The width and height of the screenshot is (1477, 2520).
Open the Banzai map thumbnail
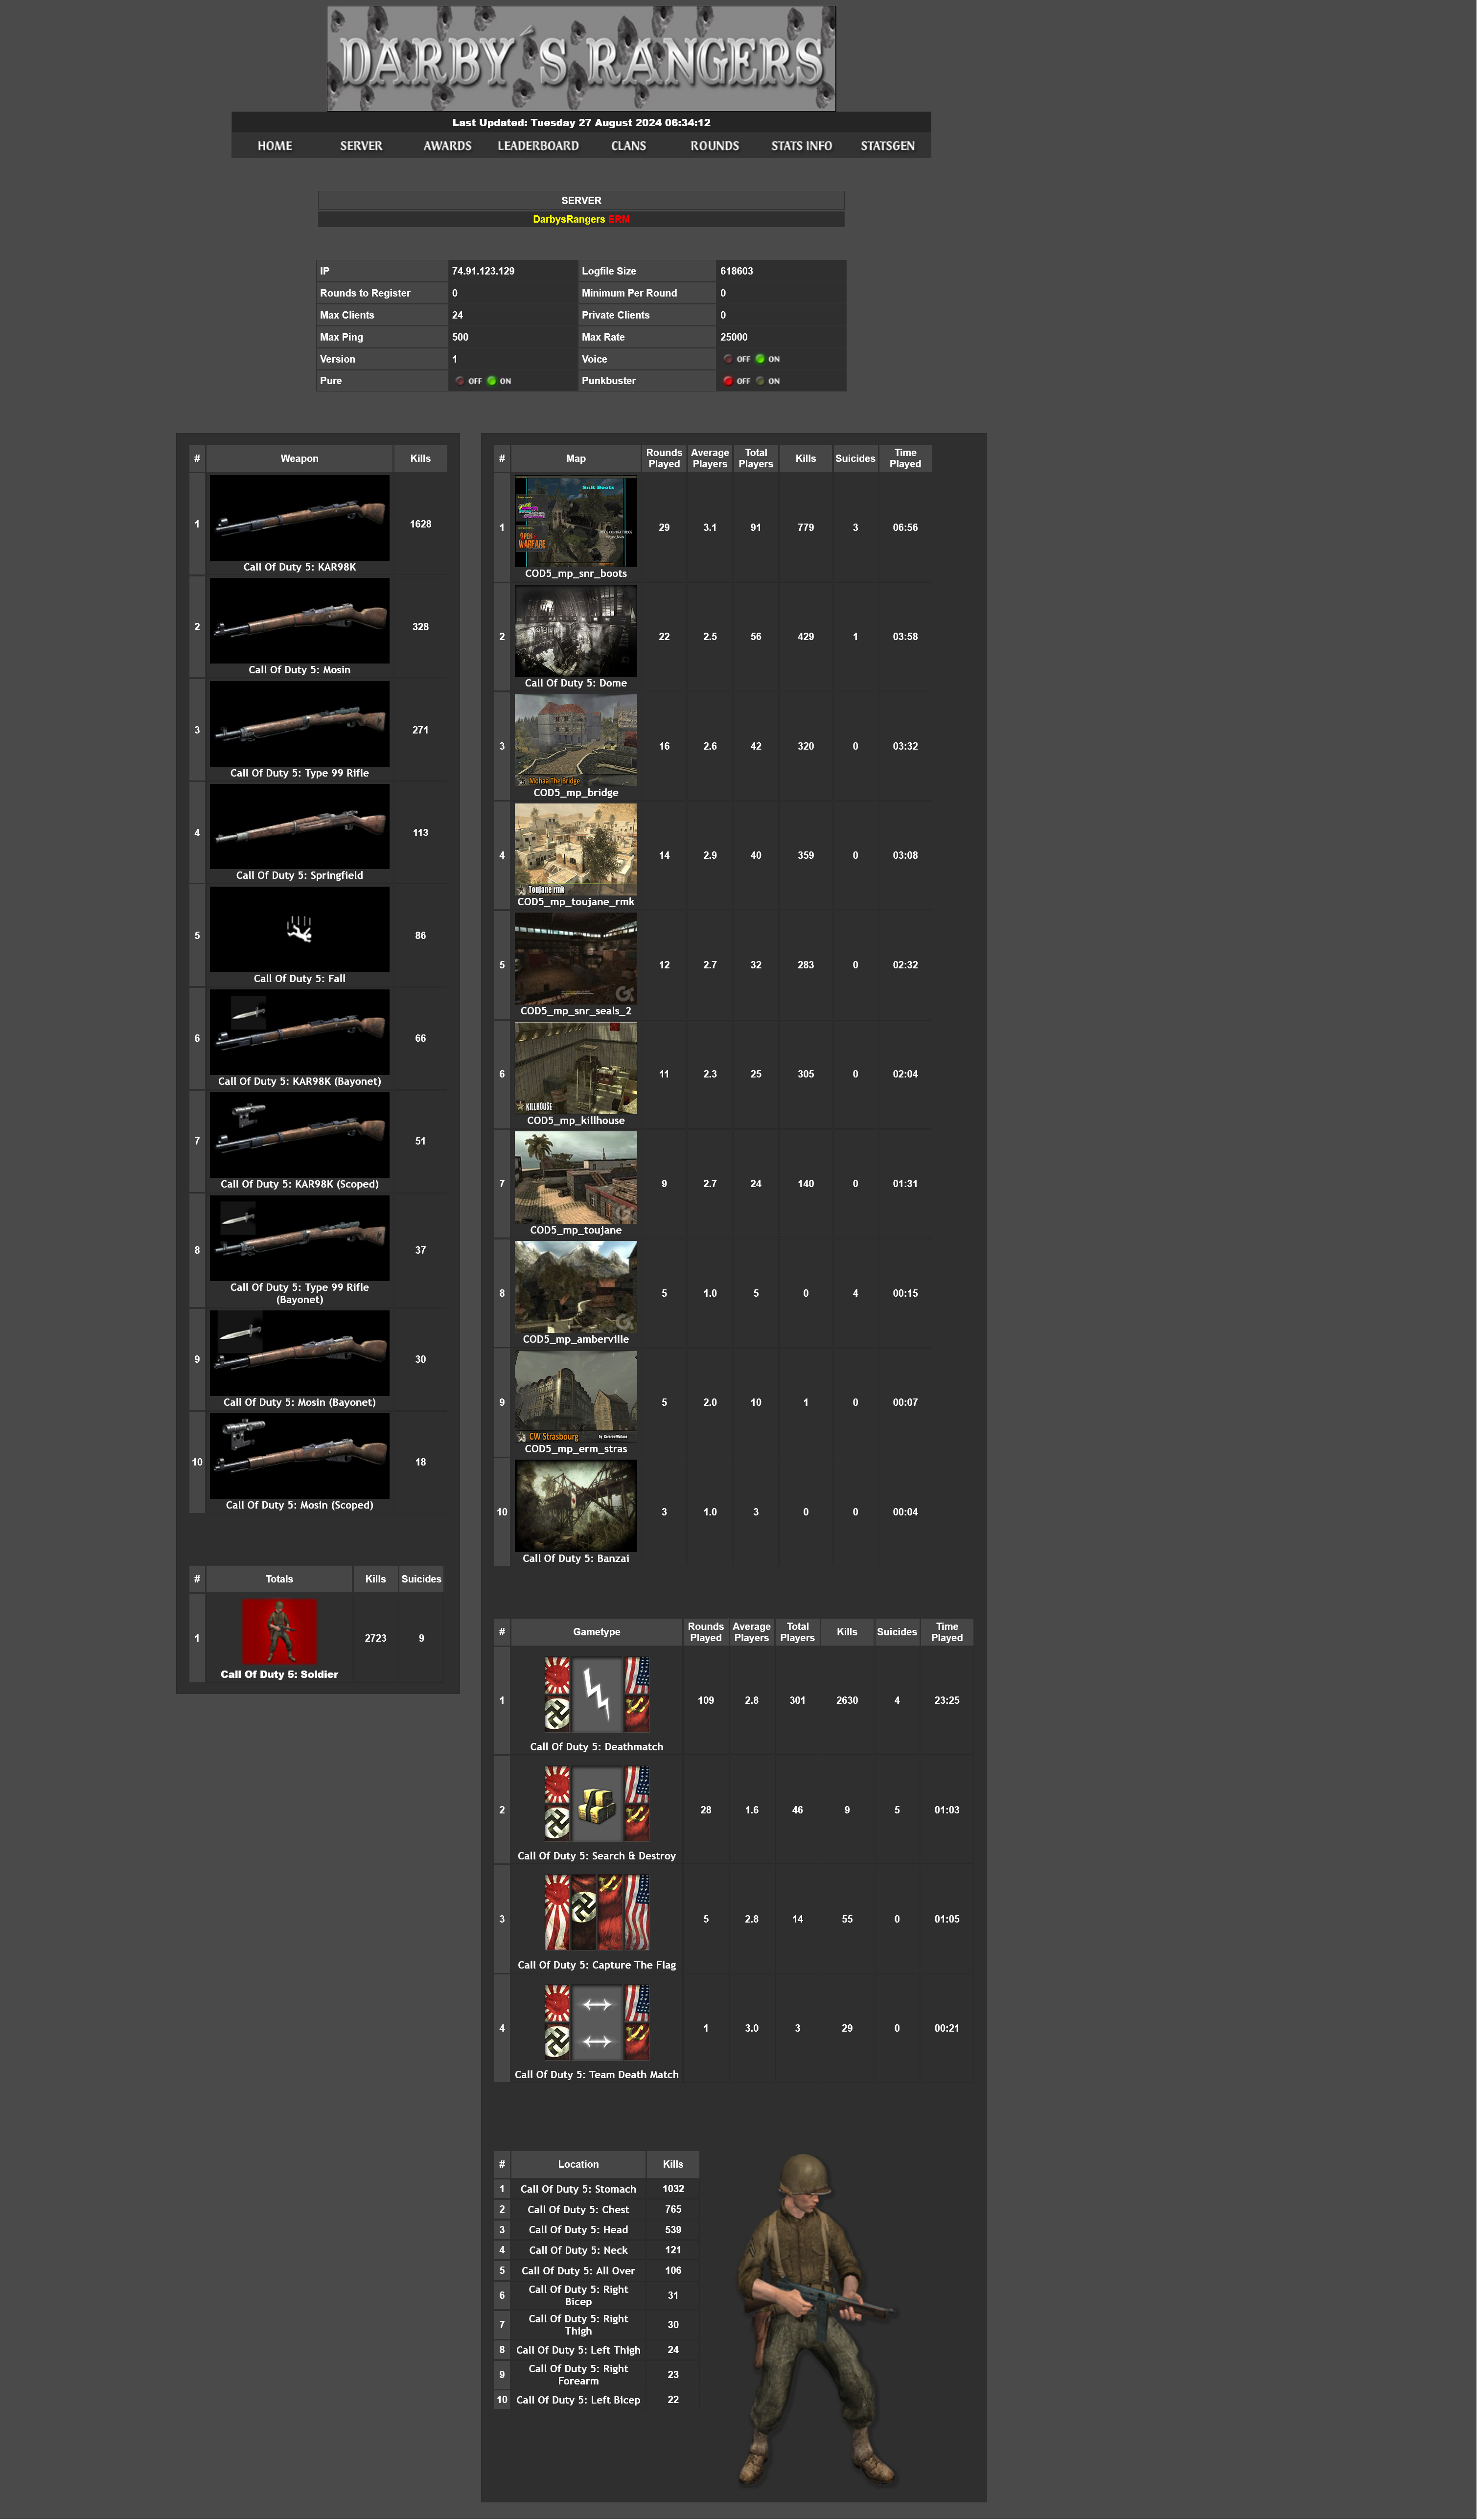[x=576, y=1506]
